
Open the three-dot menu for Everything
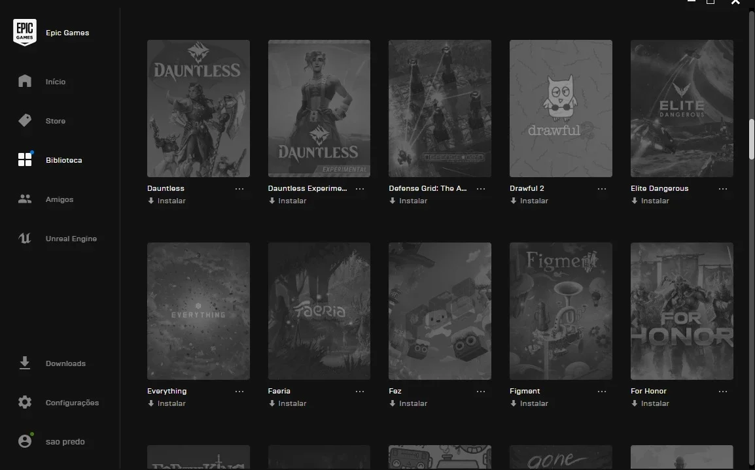[x=239, y=392]
